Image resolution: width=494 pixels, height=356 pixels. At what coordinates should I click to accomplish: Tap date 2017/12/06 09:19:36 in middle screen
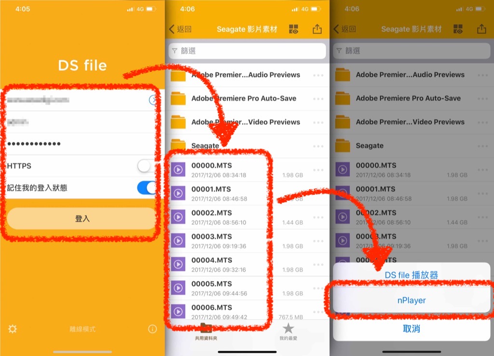pyautogui.click(x=219, y=246)
